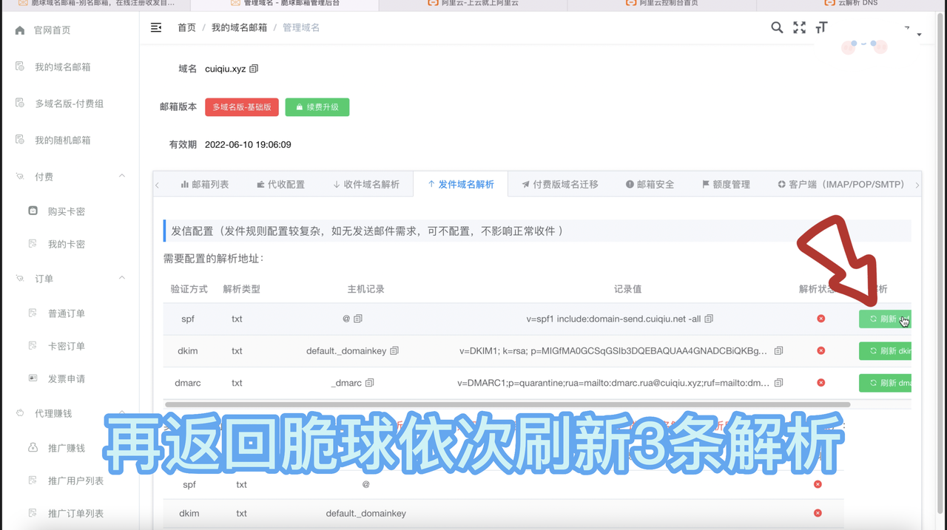Switch to 代收配置 tab

tap(280, 184)
